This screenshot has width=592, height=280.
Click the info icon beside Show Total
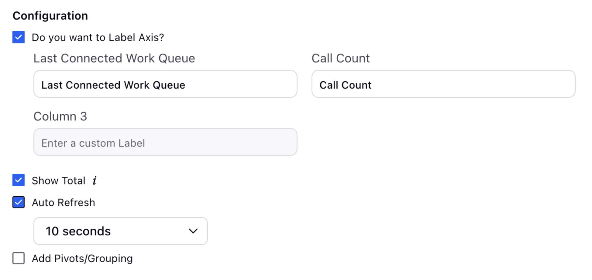pos(95,180)
